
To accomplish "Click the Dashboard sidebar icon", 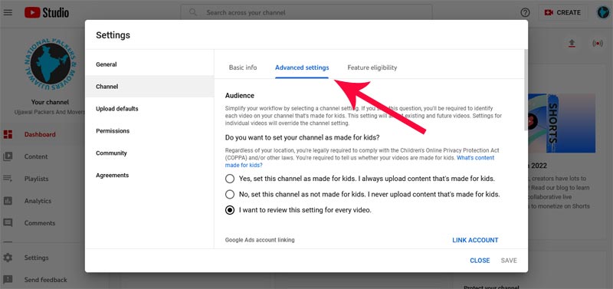I will (8, 134).
